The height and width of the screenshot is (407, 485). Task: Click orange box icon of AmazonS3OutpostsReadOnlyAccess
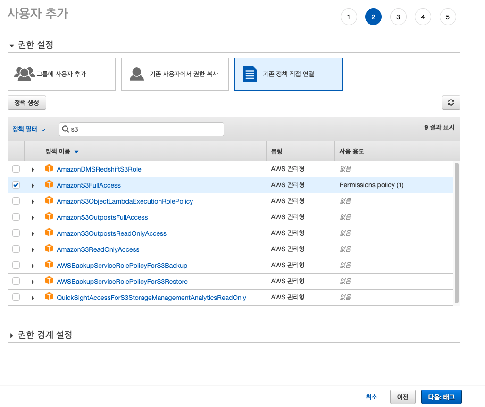pyautogui.click(x=49, y=232)
